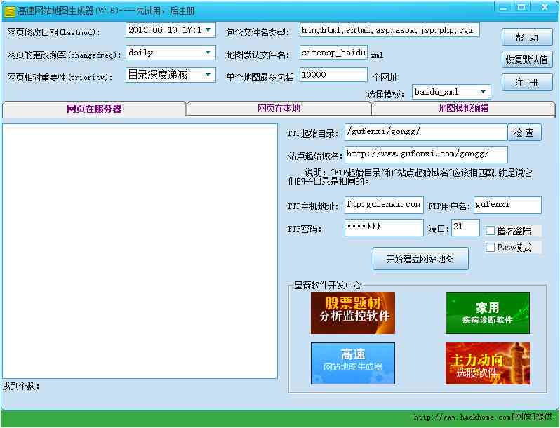Click the 端口 21 field

[x=465, y=228]
